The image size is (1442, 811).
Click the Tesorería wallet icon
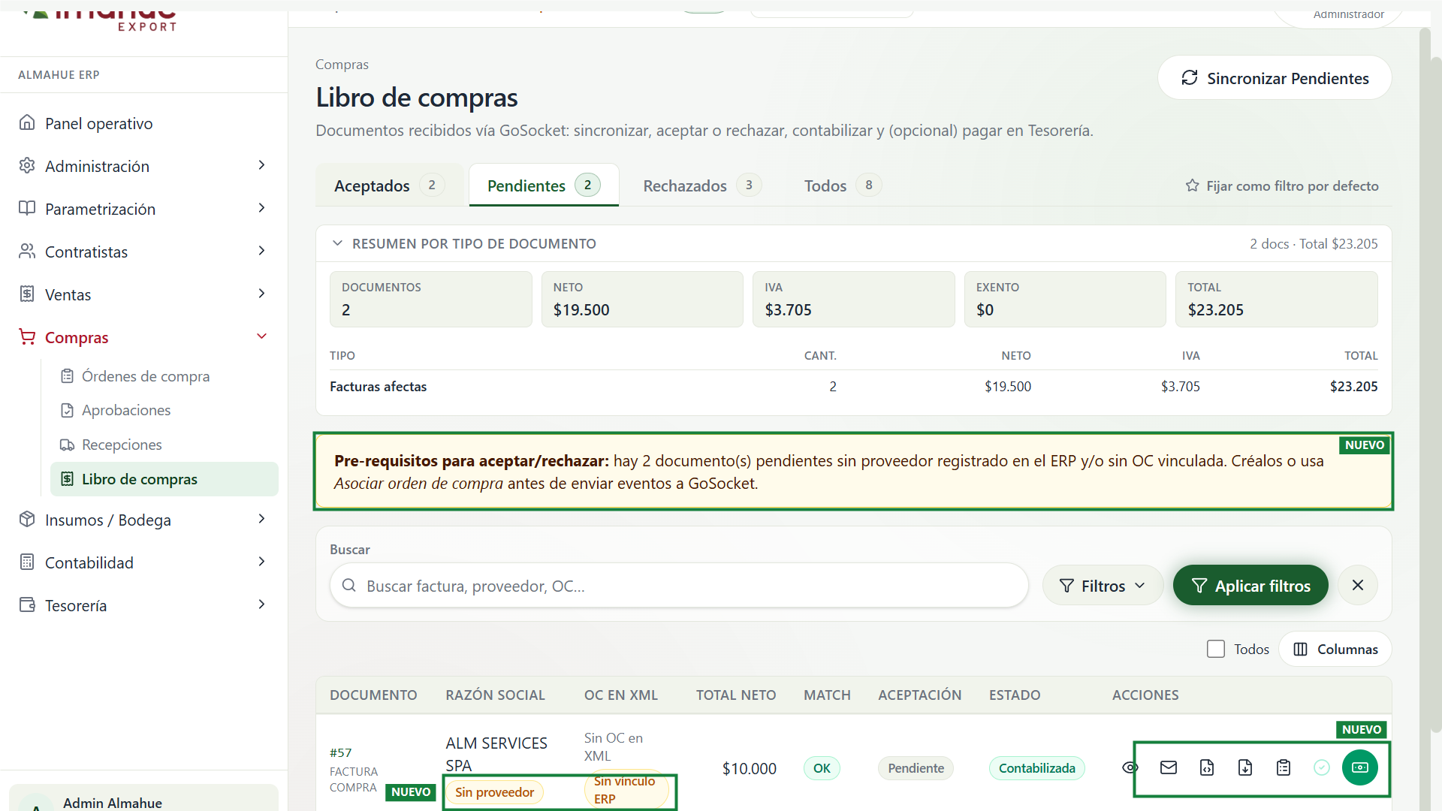(x=27, y=604)
